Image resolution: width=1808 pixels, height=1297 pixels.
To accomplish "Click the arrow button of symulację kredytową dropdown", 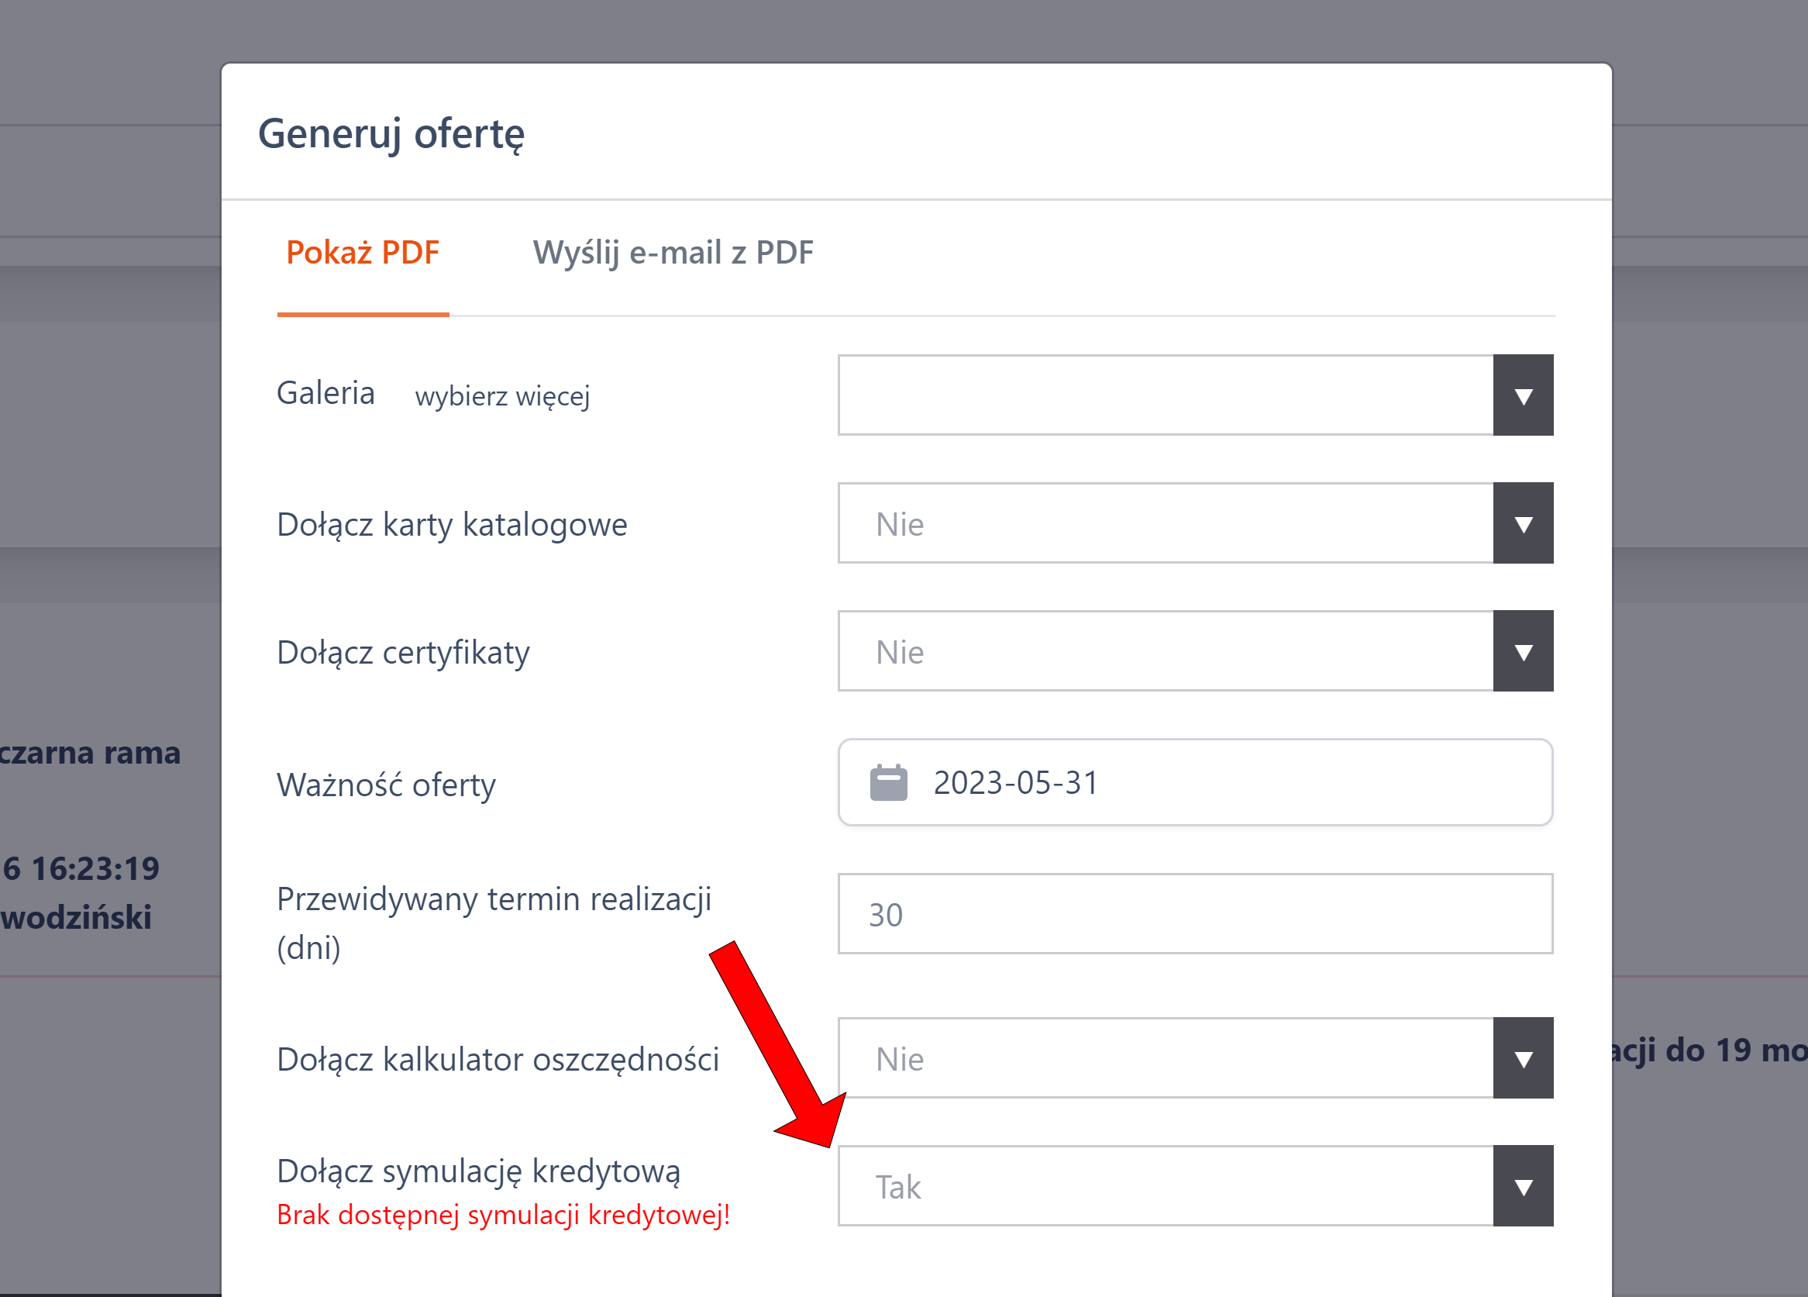I will tap(1523, 1186).
